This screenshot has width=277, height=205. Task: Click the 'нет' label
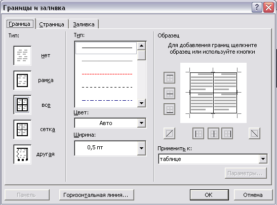46,56
